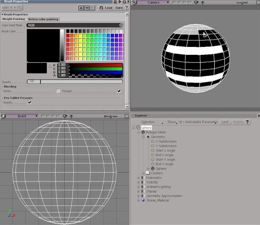Click the Polygon Mesh node icon
Viewport: 260px width, 225px height.
(143, 132)
